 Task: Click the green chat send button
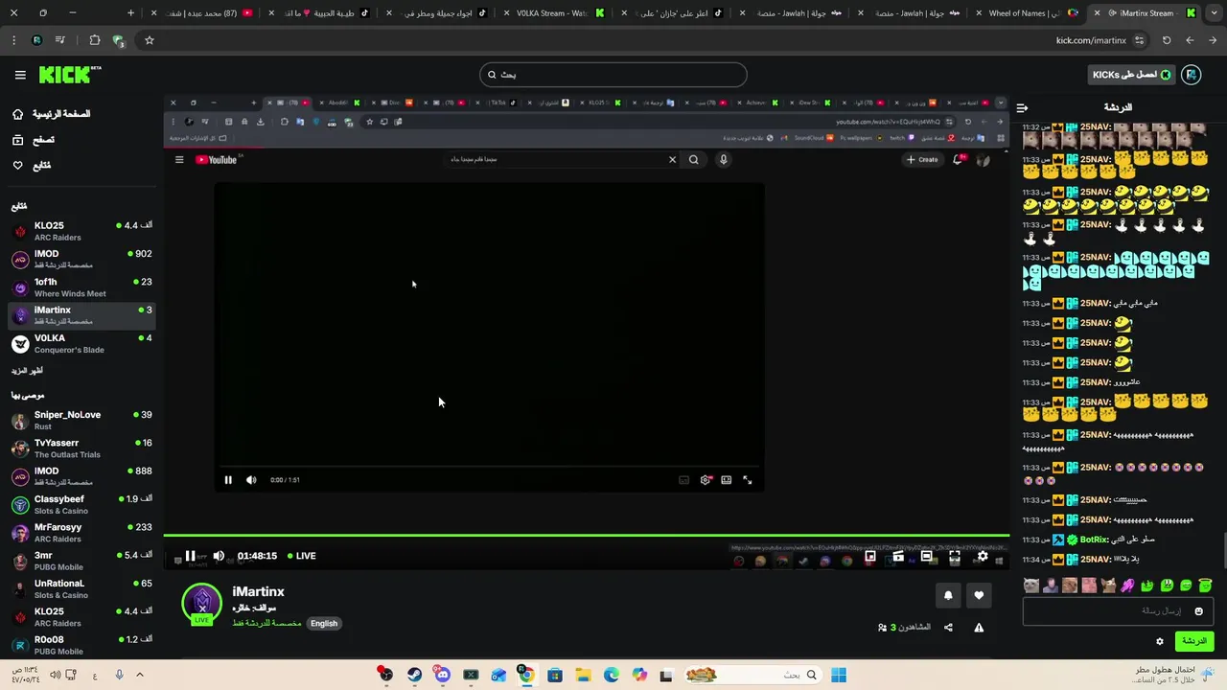pos(1194,641)
